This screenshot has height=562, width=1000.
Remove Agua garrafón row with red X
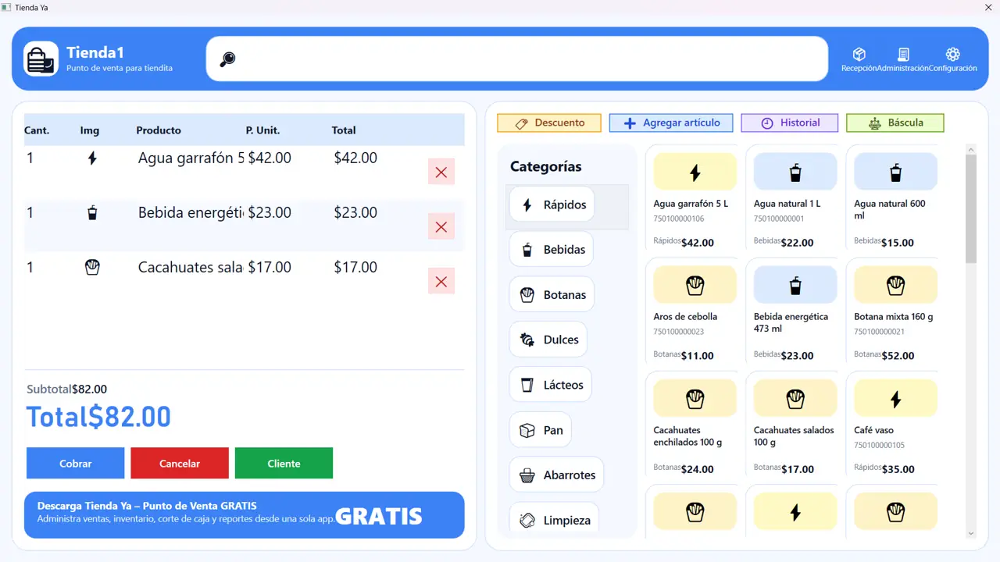pos(441,172)
